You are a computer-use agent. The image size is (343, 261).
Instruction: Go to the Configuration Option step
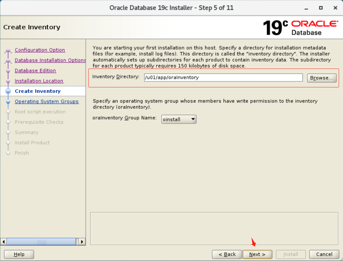click(x=40, y=50)
